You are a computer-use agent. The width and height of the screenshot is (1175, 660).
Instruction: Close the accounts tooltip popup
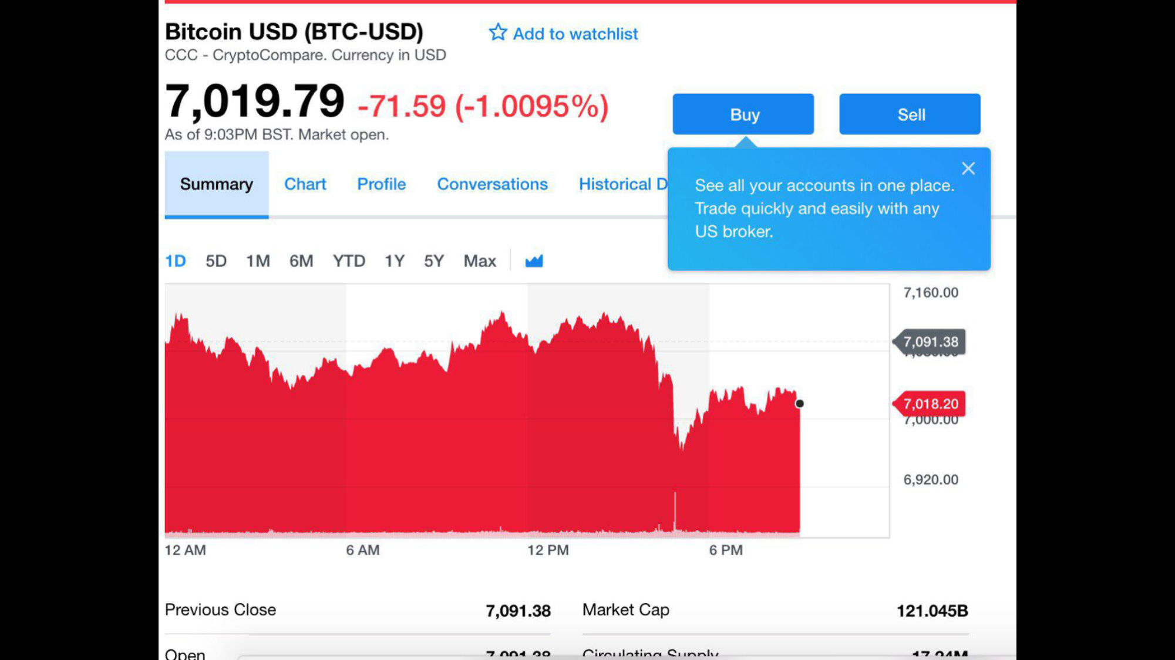pyautogui.click(x=968, y=169)
